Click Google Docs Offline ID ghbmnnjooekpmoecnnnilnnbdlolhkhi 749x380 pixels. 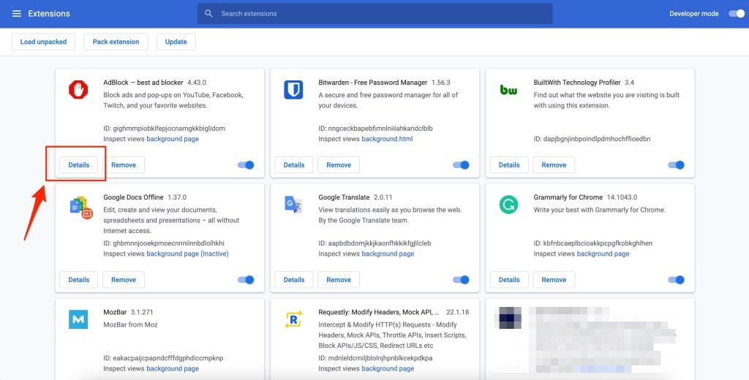(164, 243)
